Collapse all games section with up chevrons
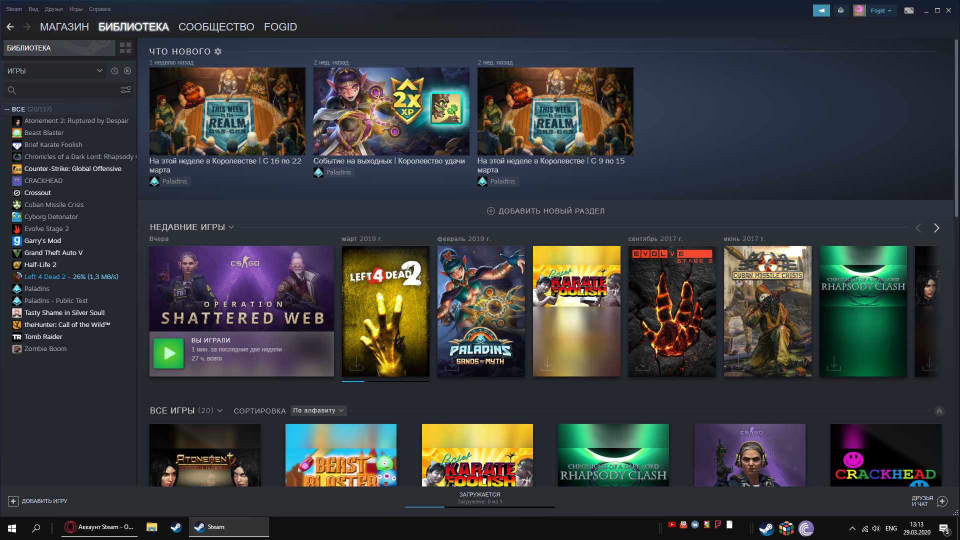This screenshot has width=960, height=540. [939, 411]
